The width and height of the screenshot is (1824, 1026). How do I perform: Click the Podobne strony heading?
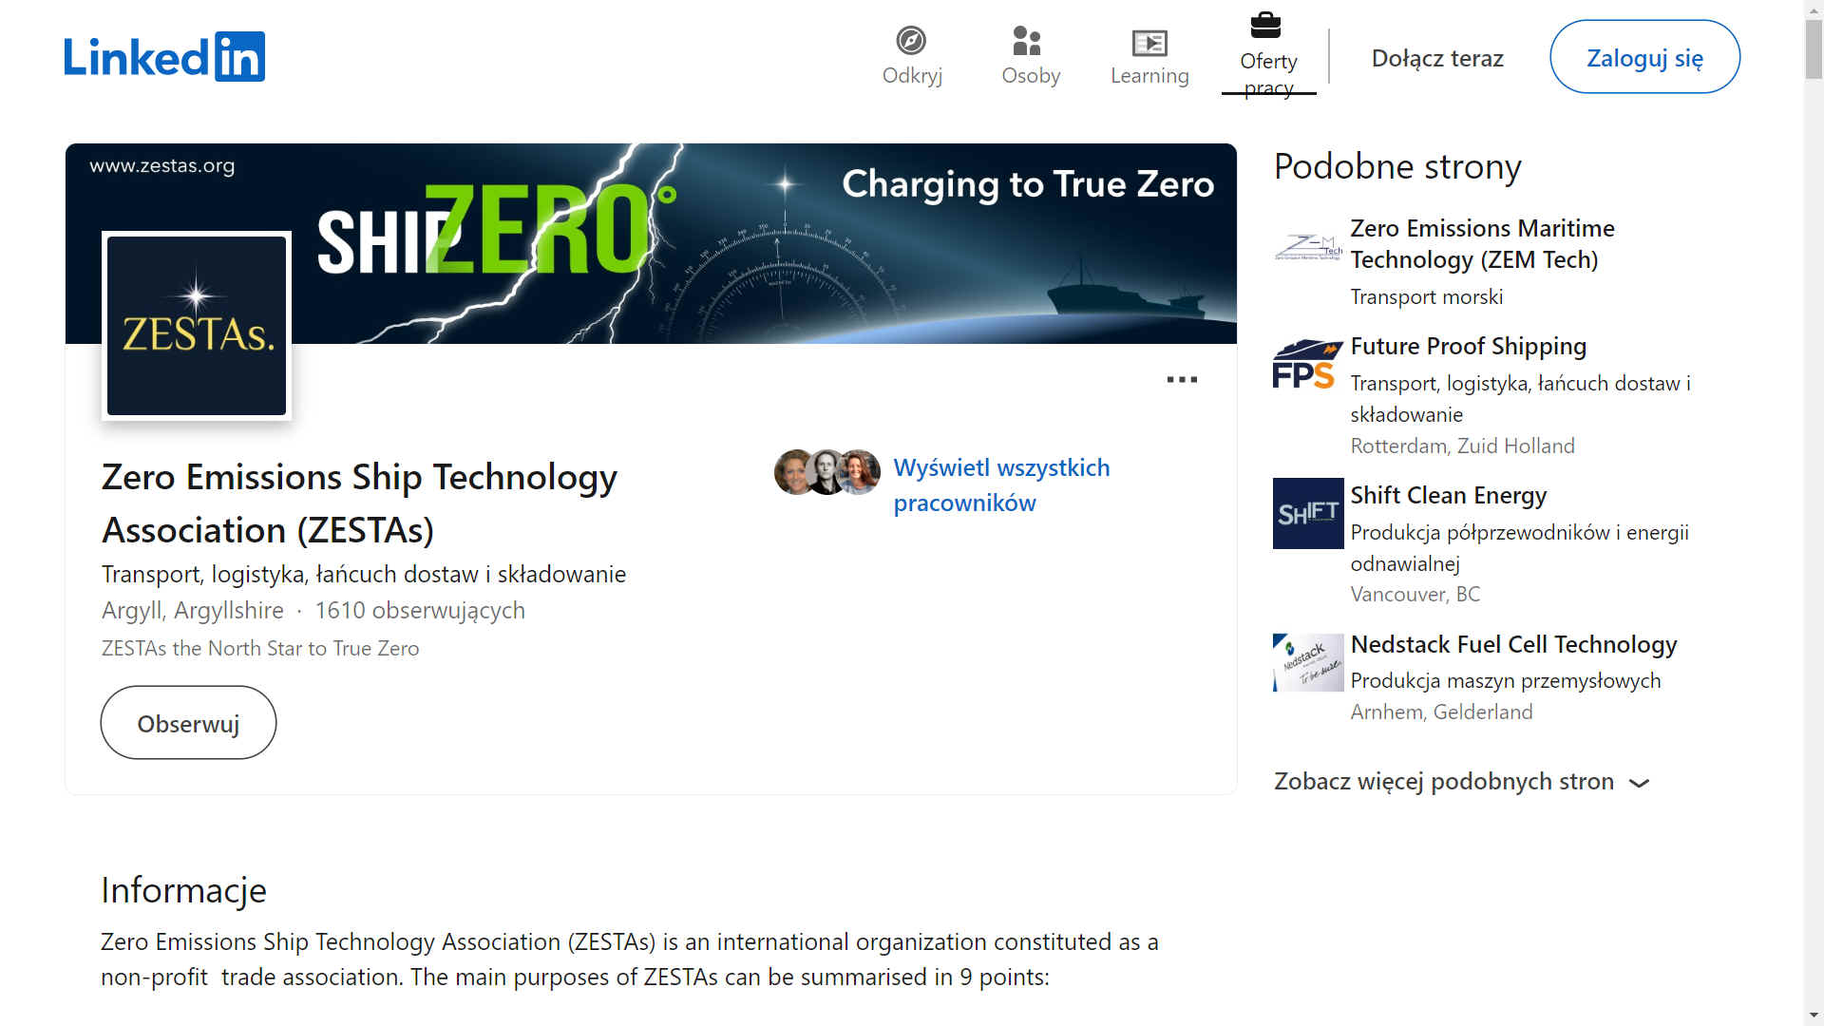point(1397,166)
